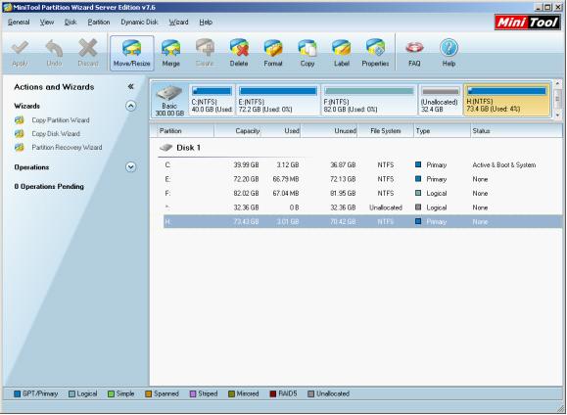
Task: Sort by the File System column header
Action: point(386,131)
